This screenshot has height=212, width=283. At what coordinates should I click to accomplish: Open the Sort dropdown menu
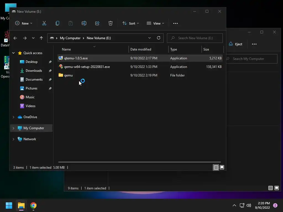coord(130,23)
